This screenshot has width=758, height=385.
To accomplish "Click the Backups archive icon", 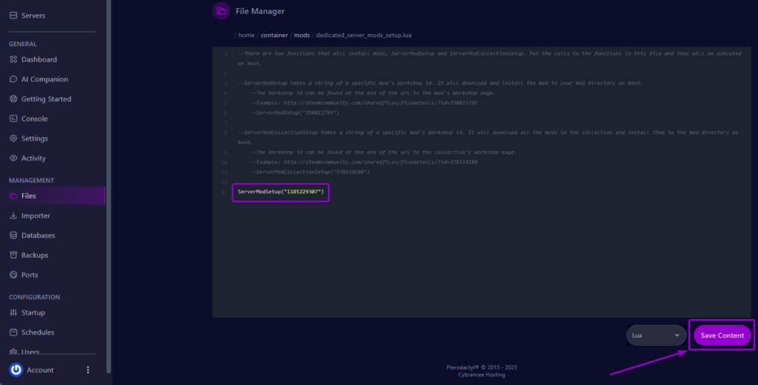I will tap(13, 255).
